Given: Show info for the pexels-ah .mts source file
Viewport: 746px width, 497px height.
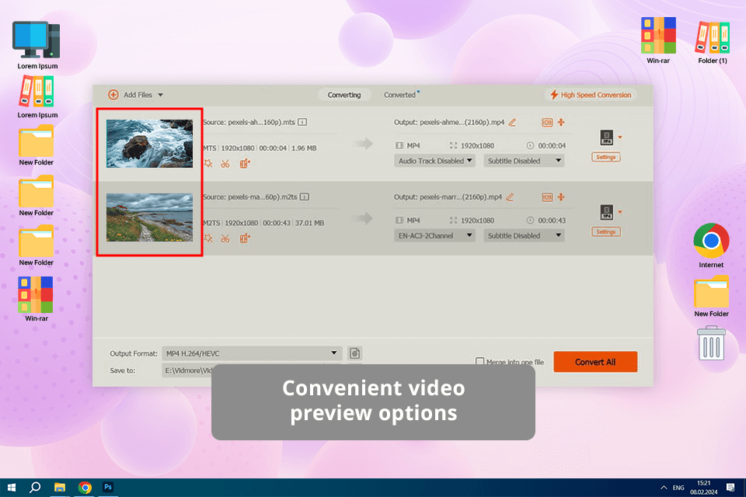Looking at the screenshot, I should pos(302,122).
